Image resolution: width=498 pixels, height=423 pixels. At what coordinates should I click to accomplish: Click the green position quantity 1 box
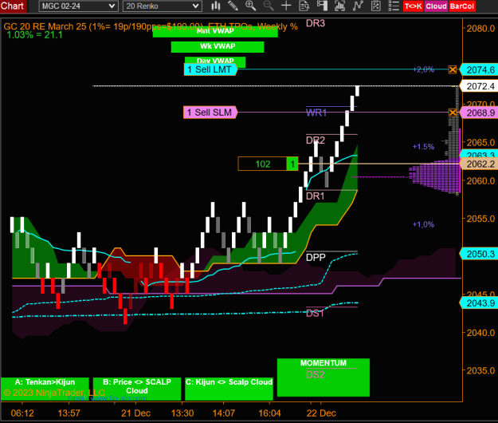[x=292, y=164]
